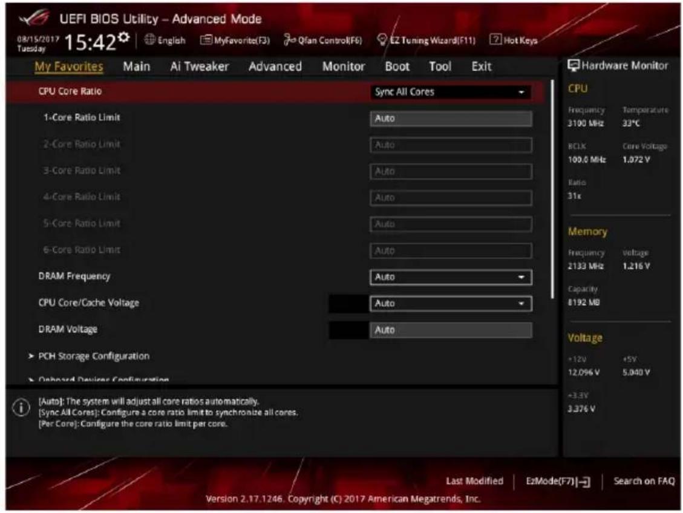Click the ROG logo icon
Image resolution: width=683 pixels, height=513 pixels.
point(35,18)
